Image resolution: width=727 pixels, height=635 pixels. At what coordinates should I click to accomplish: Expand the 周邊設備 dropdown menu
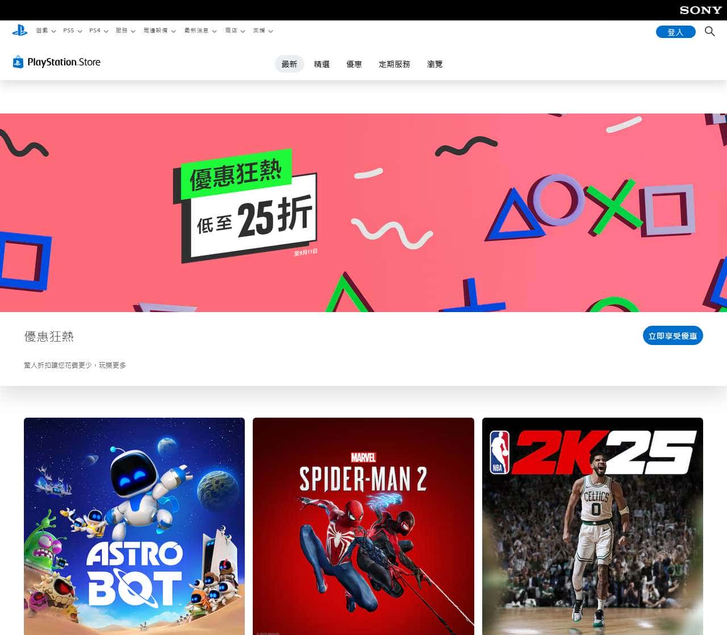(x=160, y=31)
